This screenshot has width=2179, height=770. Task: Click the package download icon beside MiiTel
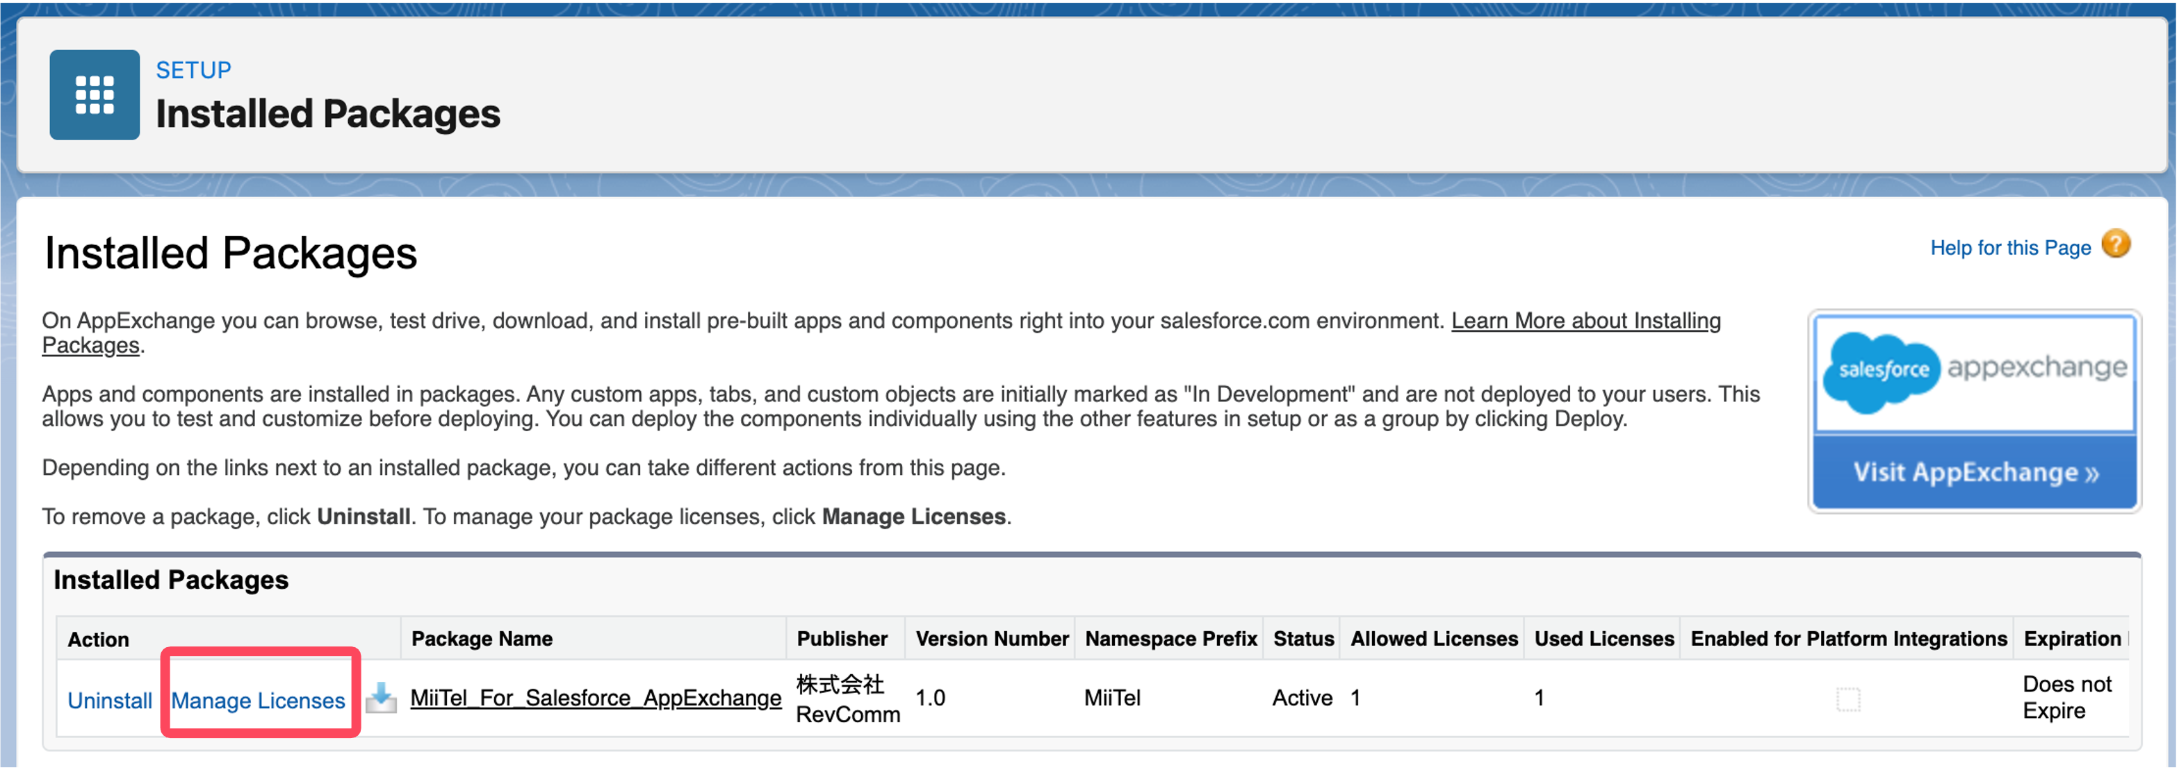(381, 698)
